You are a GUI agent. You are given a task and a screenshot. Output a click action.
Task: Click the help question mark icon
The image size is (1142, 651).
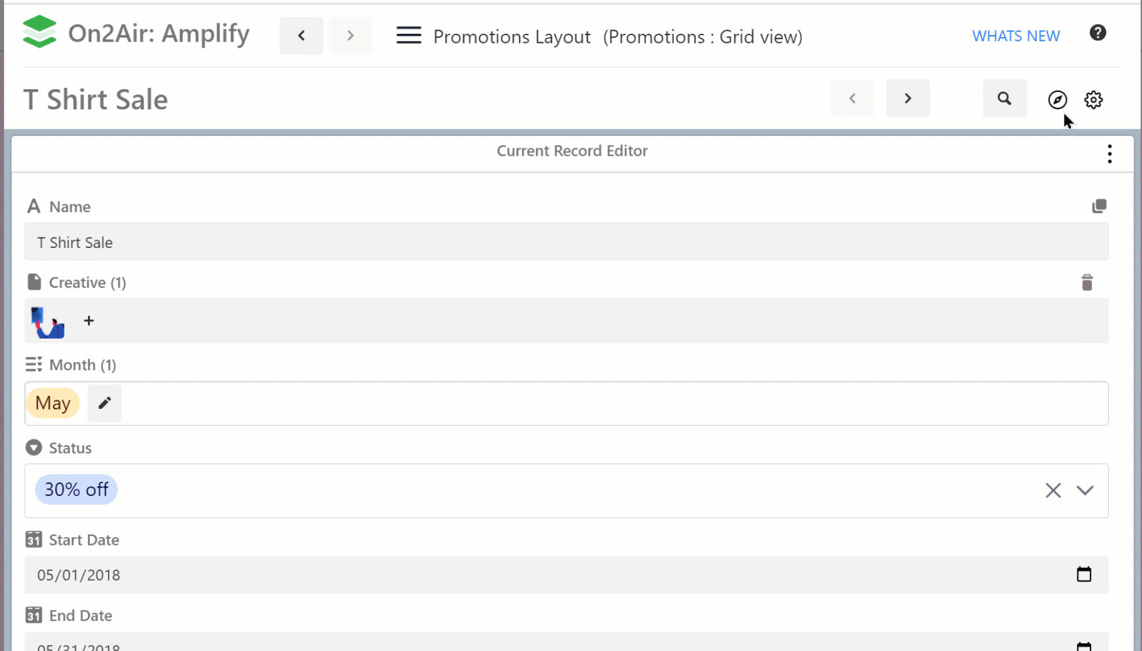(1098, 33)
